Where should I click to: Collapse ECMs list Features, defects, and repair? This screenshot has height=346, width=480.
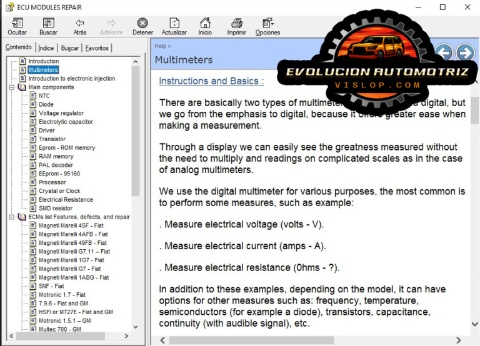[12, 217]
